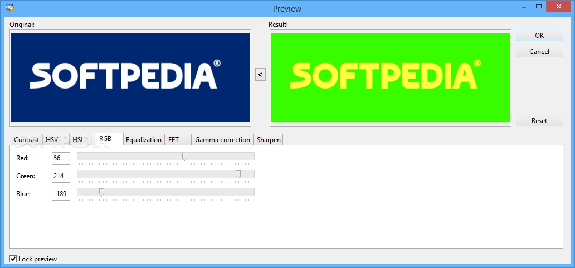This screenshot has height=268, width=575.
Task: Minimize the Preview window
Action: click(525, 6)
